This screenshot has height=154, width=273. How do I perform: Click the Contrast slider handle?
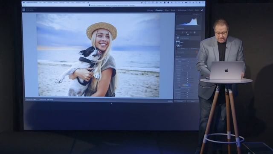tap(191, 68)
